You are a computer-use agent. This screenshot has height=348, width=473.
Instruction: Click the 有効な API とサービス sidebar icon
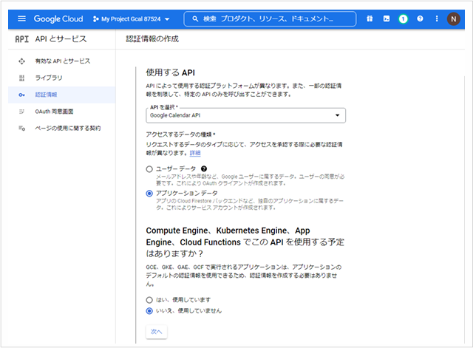21,61
